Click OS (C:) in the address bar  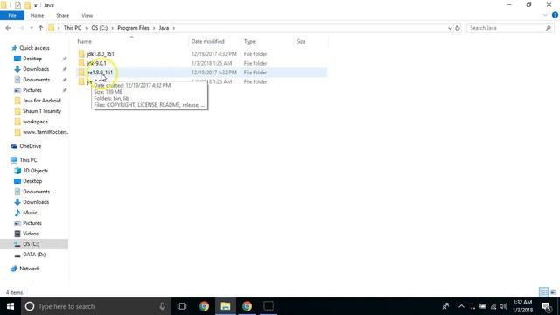99,28
